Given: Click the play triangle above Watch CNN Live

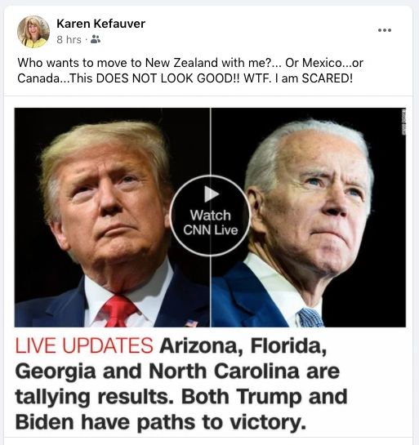Looking at the screenshot, I should [211, 194].
